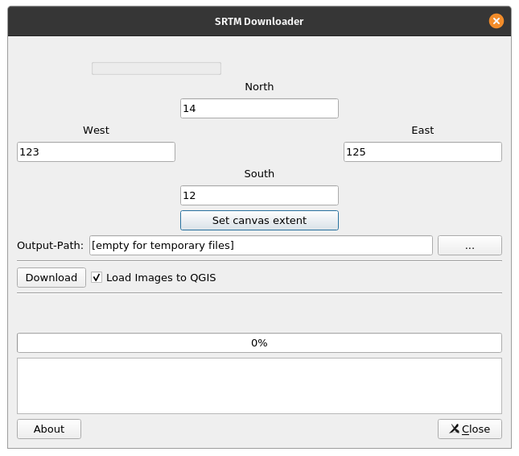Open the output folder browser with the ... button
519x456 pixels.
[469, 246]
